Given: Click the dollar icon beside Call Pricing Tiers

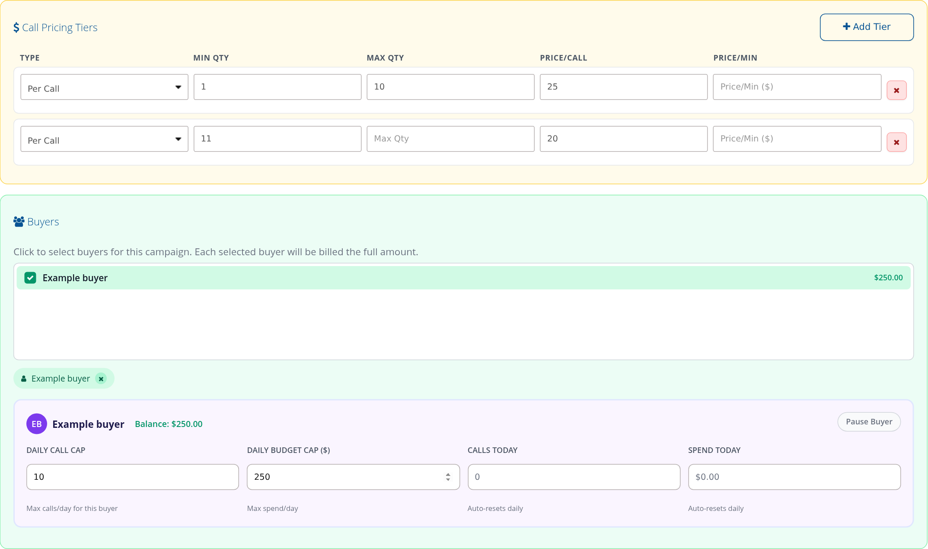Looking at the screenshot, I should click(16, 28).
